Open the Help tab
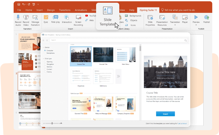 pyautogui.click(x=132, y=10)
